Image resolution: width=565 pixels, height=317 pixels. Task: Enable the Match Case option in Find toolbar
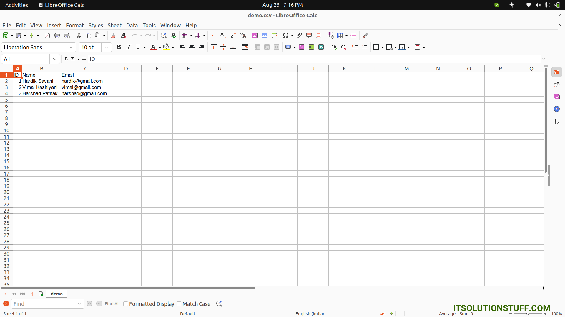tap(179, 304)
